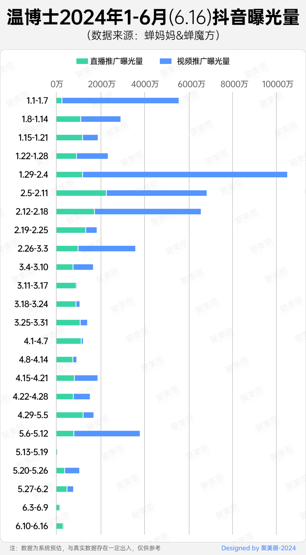Select the green bar for 3.11-3.17
The image size is (306, 555).
(66, 286)
